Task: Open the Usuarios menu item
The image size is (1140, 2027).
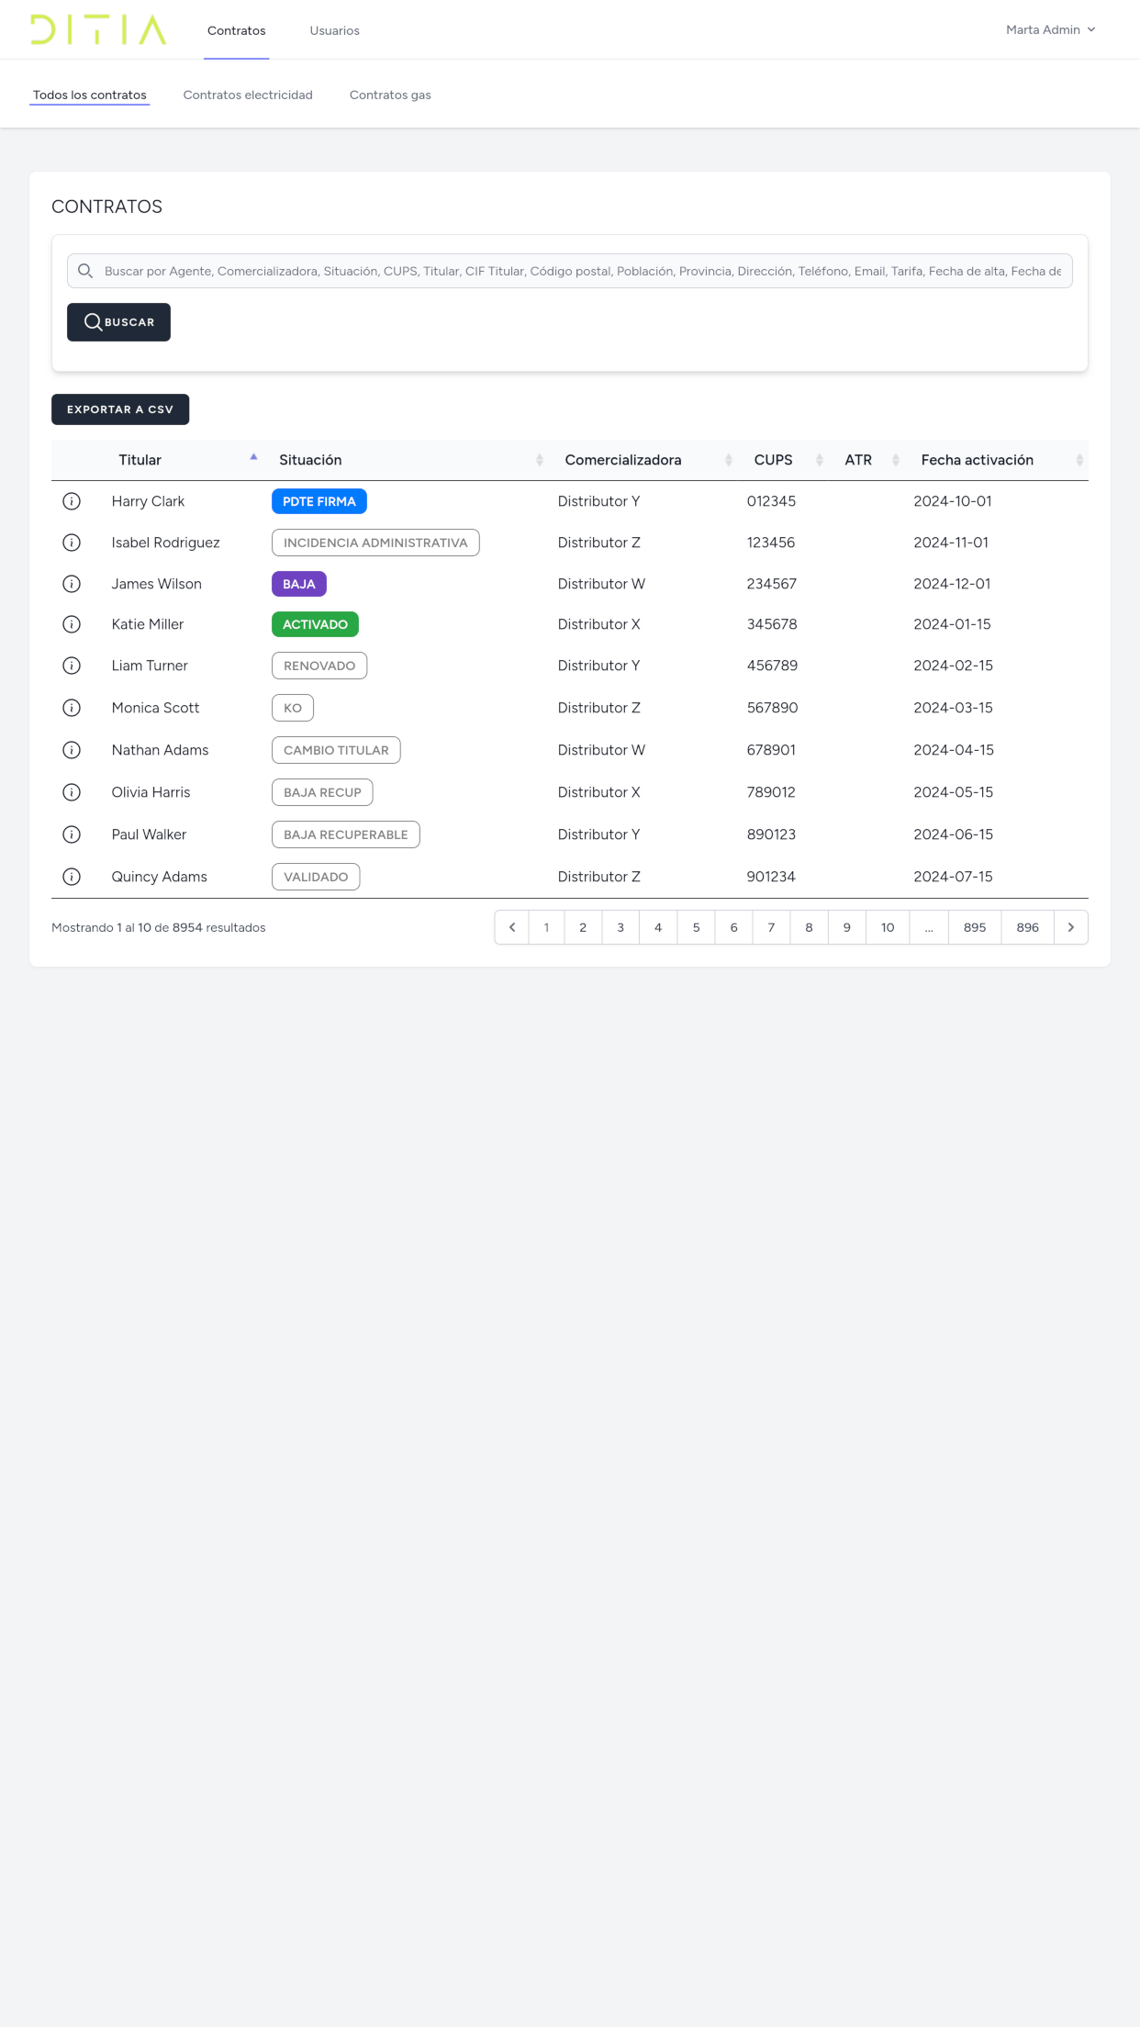Action: click(334, 30)
